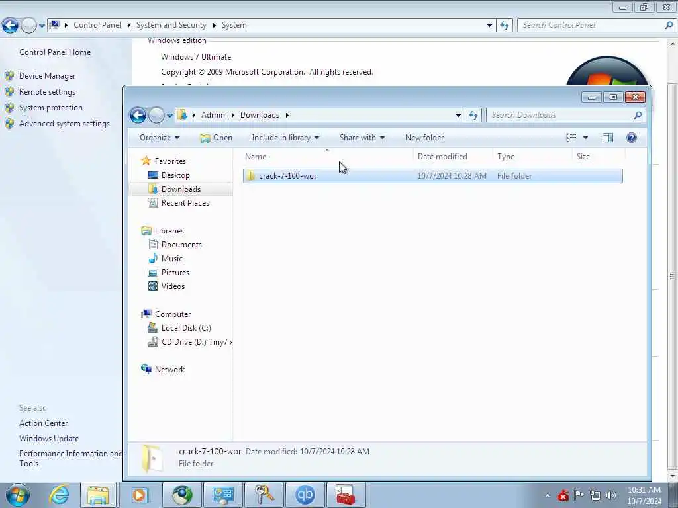Change your view icon in Explorer
Image resolution: width=678 pixels, height=508 pixels.
(x=571, y=138)
